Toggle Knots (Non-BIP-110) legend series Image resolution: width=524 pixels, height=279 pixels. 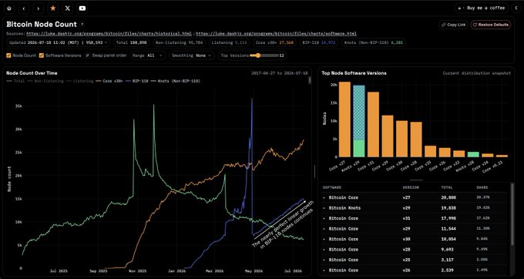(x=176, y=81)
